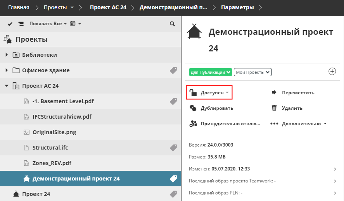Open the Дополнительно dropdown arrow
The width and height of the screenshot is (344, 201).
325,124
